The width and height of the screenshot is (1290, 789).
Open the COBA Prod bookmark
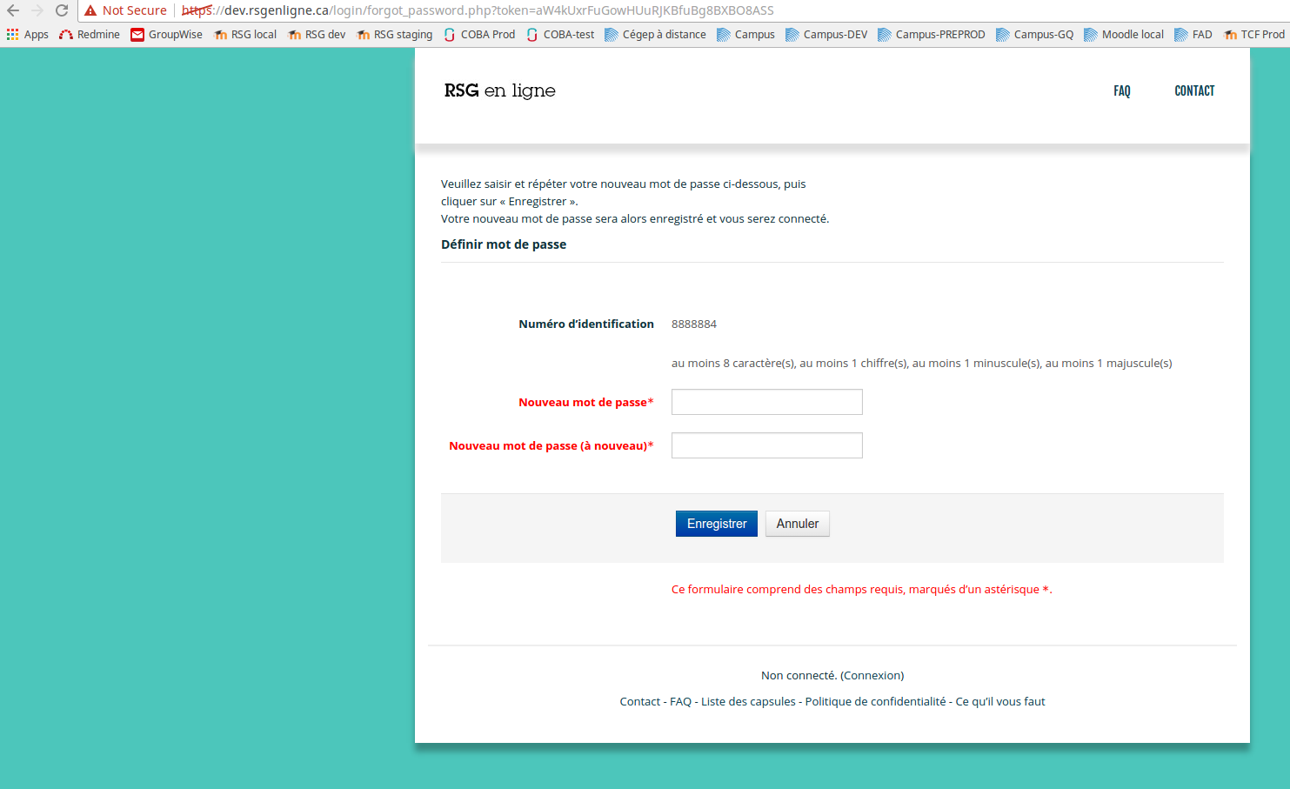[479, 35]
